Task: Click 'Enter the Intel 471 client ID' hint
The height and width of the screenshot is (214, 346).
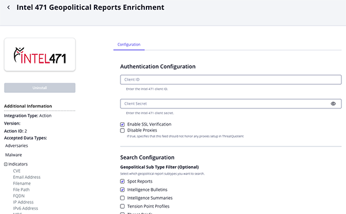Action: [147, 89]
